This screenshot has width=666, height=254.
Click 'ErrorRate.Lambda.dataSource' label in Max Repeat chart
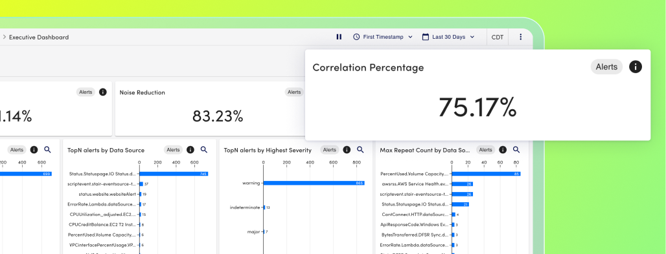tap(415, 245)
